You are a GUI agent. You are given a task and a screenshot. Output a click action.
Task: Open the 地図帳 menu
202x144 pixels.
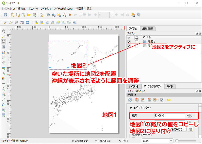click(x=80, y=9)
